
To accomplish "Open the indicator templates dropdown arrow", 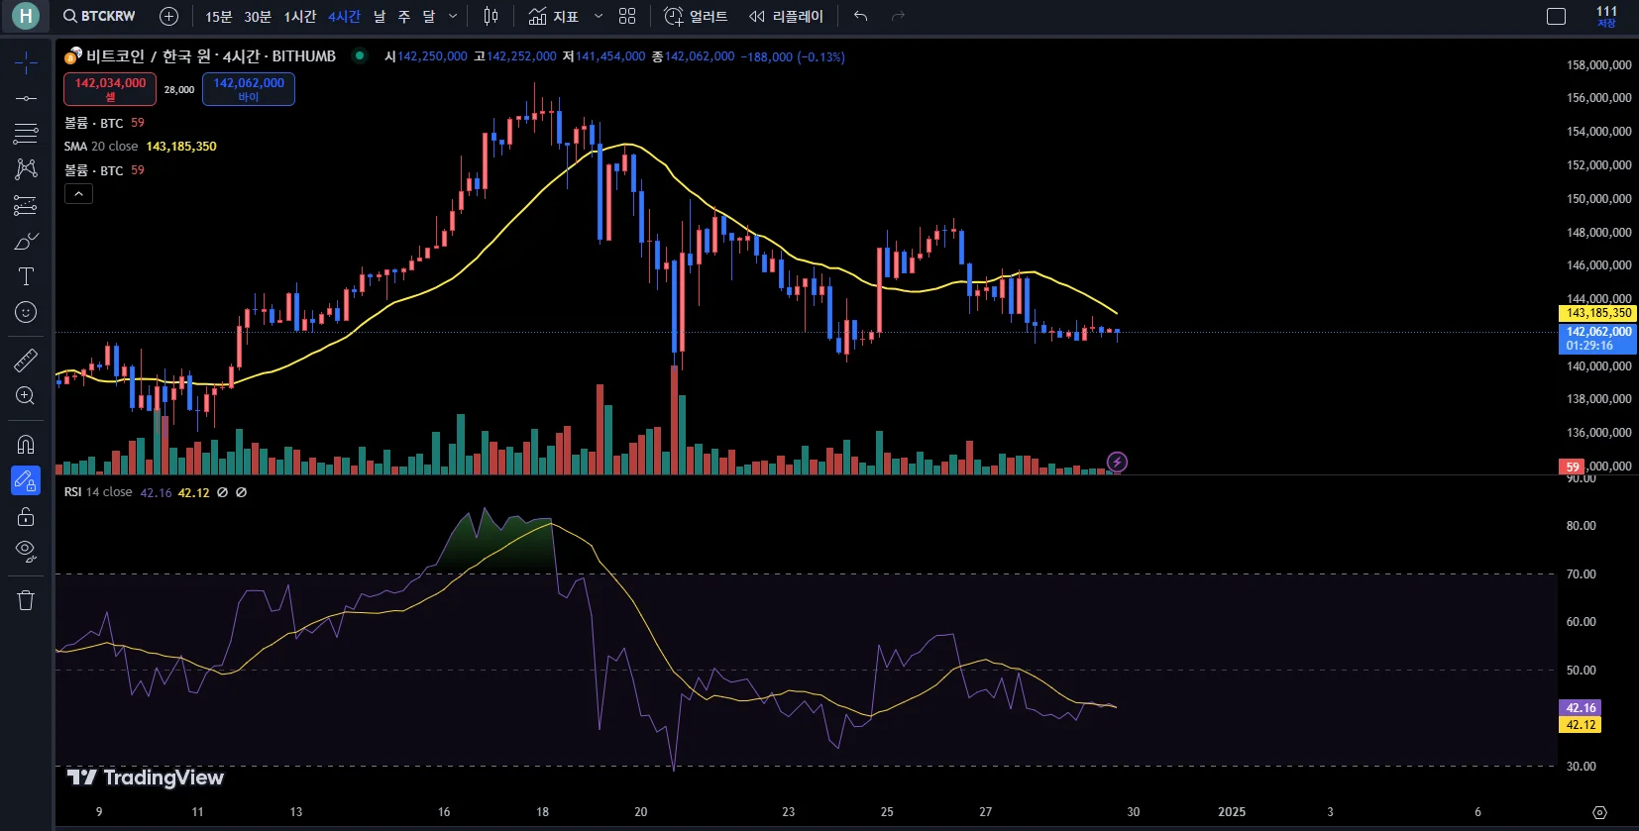I will point(599,16).
